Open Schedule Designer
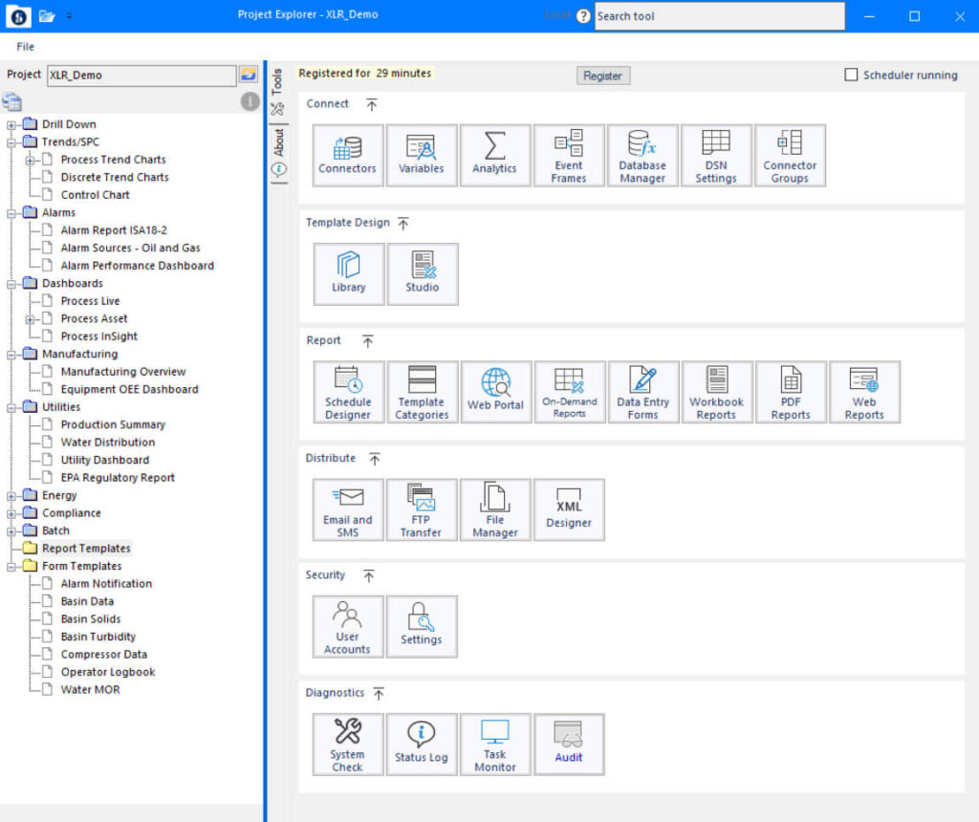The width and height of the screenshot is (979, 822). 348,392
